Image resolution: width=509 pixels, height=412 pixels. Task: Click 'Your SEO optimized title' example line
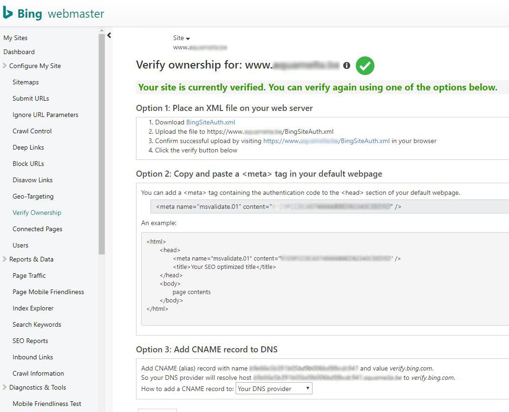coord(224,267)
